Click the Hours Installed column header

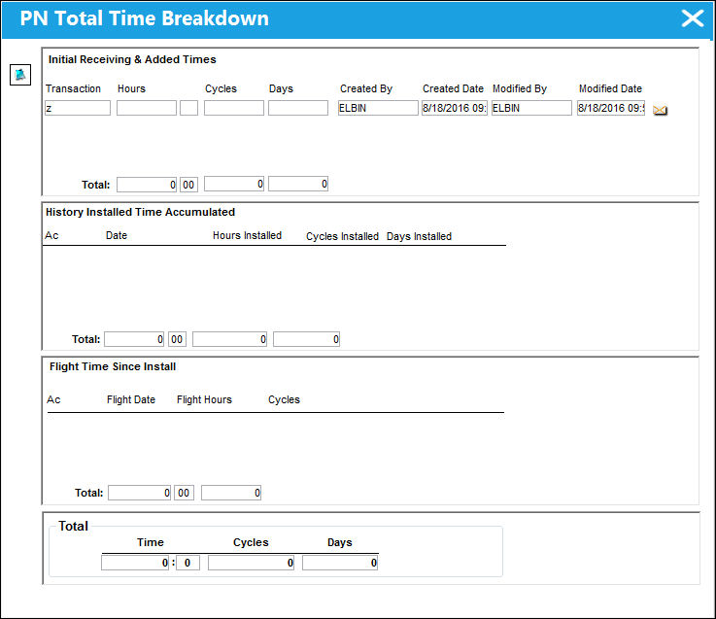click(x=247, y=236)
